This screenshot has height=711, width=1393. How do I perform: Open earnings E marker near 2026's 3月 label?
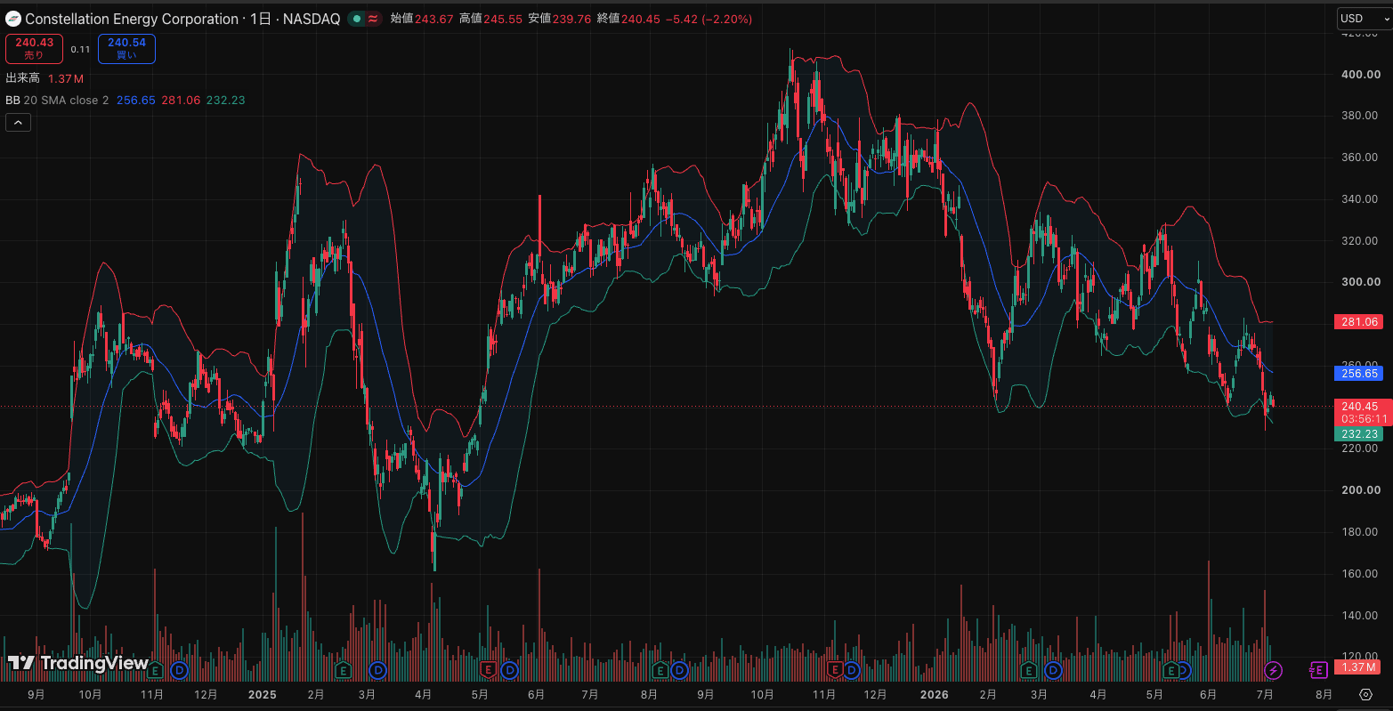1029,669
